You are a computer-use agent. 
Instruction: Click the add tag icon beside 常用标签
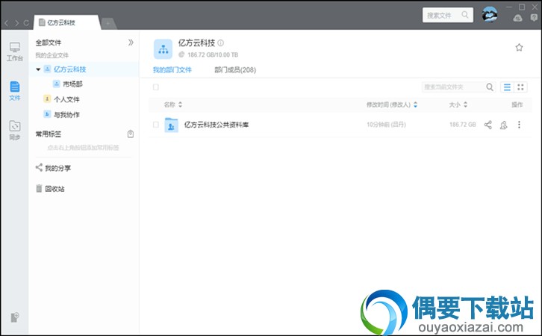point(131,134)
